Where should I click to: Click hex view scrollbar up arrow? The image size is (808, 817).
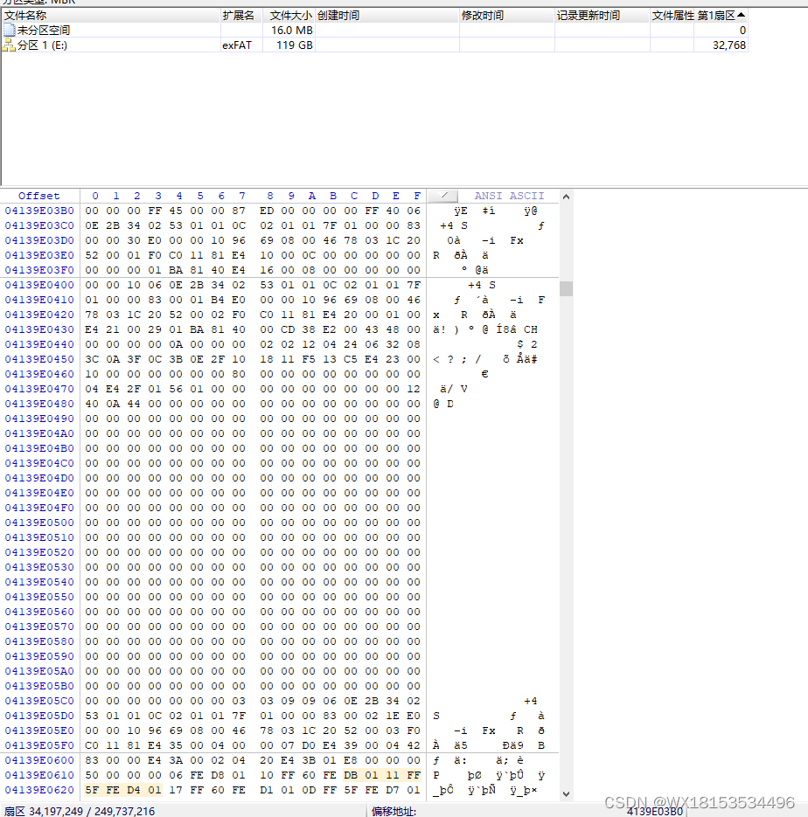click(566, 197)
